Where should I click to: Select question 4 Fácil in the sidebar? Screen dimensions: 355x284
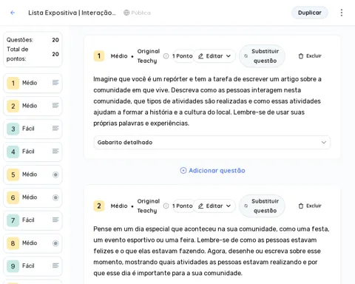[33, 152]
